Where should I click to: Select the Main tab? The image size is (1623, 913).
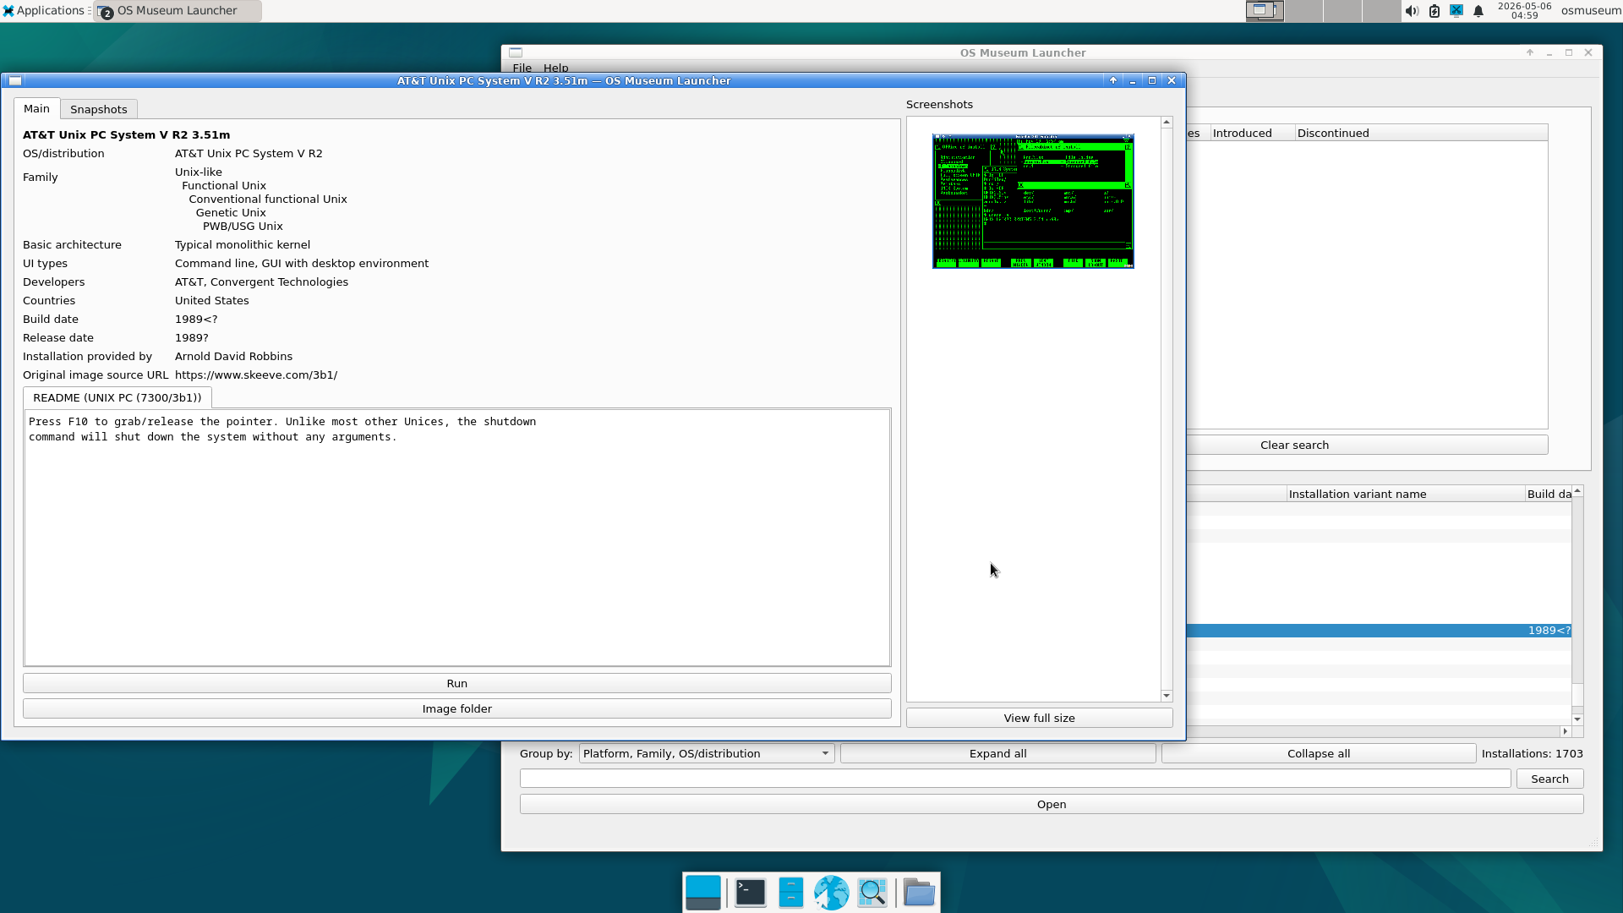(36, 108)
